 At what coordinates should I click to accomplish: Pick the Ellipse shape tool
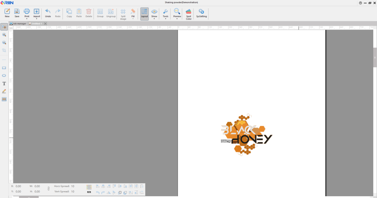pos(4,75)
